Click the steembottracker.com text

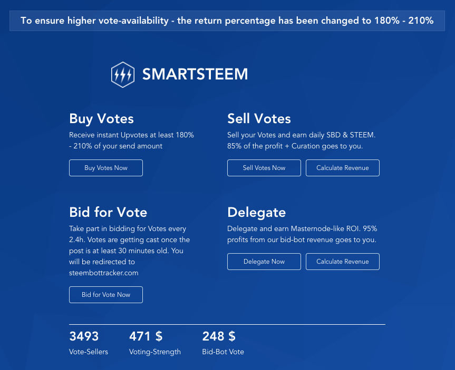[103, 273]
